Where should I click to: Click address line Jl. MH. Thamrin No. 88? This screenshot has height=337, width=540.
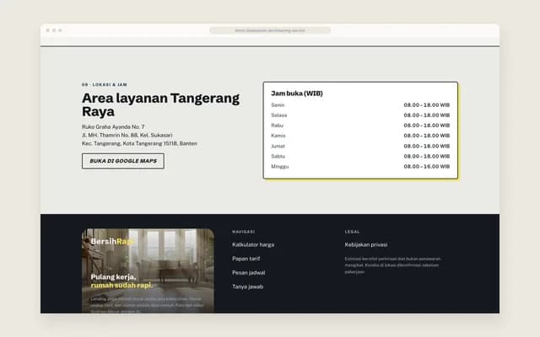click(127, 135)
